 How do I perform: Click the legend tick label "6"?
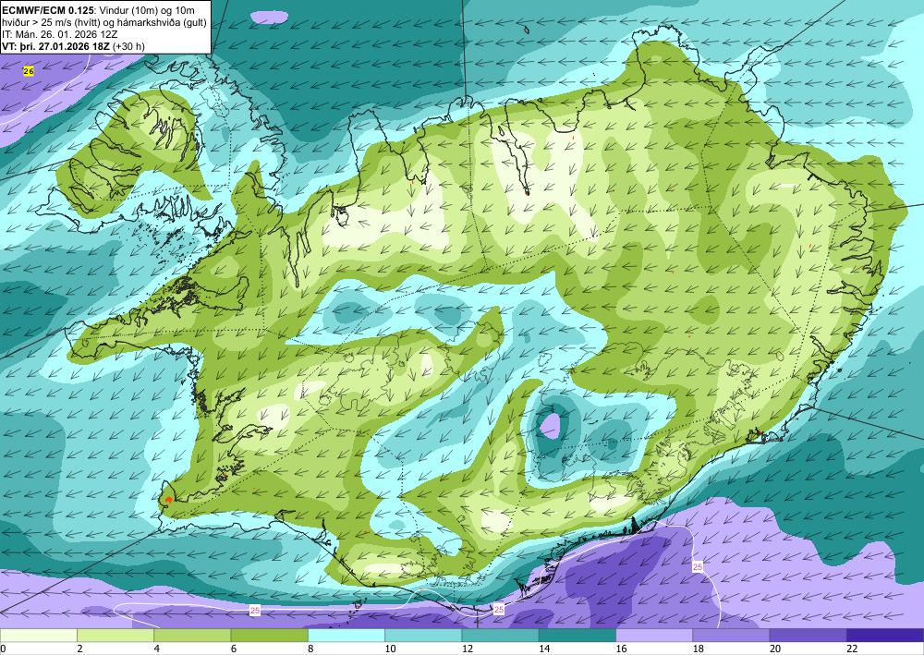tap(234, 649)
